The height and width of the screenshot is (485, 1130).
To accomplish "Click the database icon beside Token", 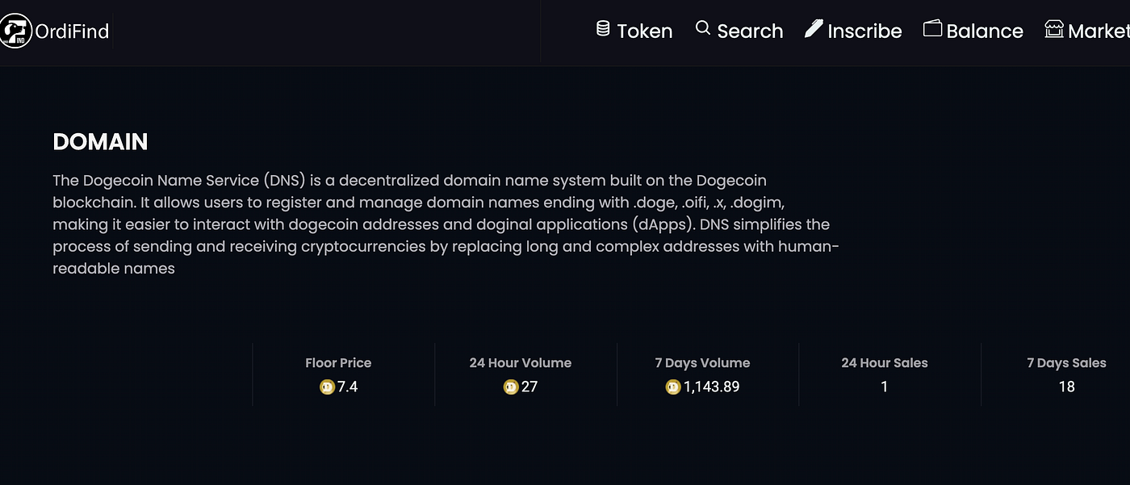I will [603, 29].
